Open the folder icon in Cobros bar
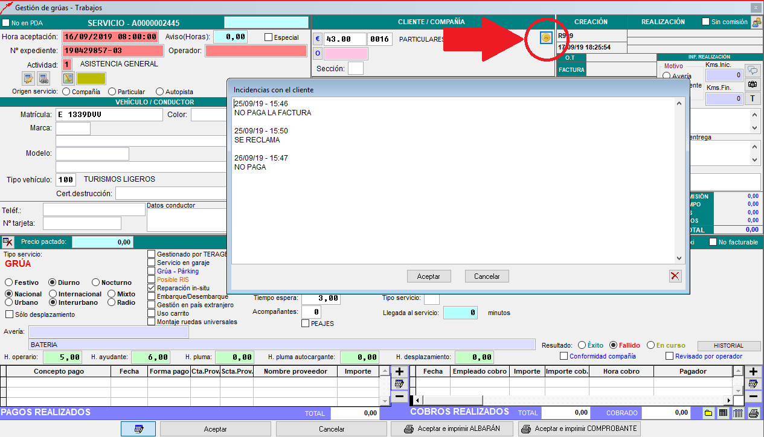This screenshot has height=437, width=764. (708, 413)
